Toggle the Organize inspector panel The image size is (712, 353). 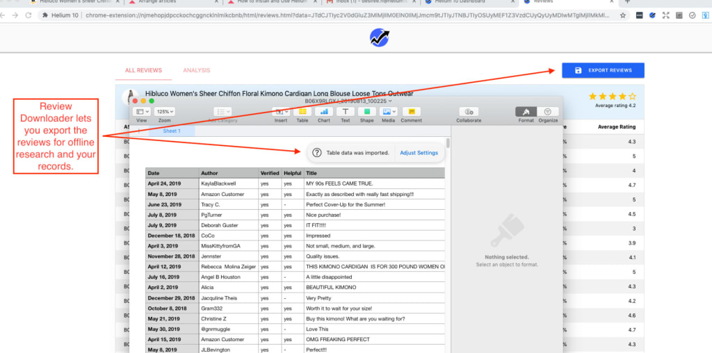pos(548,112)
